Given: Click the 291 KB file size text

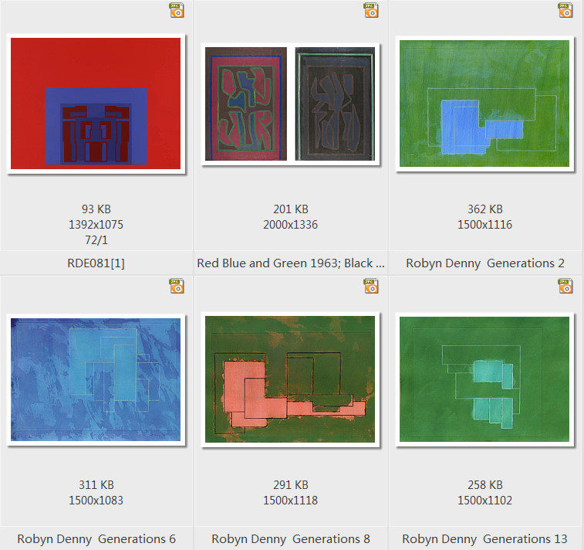Looking at the screenshot, I should pyautogui.click(x=291, y=485).
